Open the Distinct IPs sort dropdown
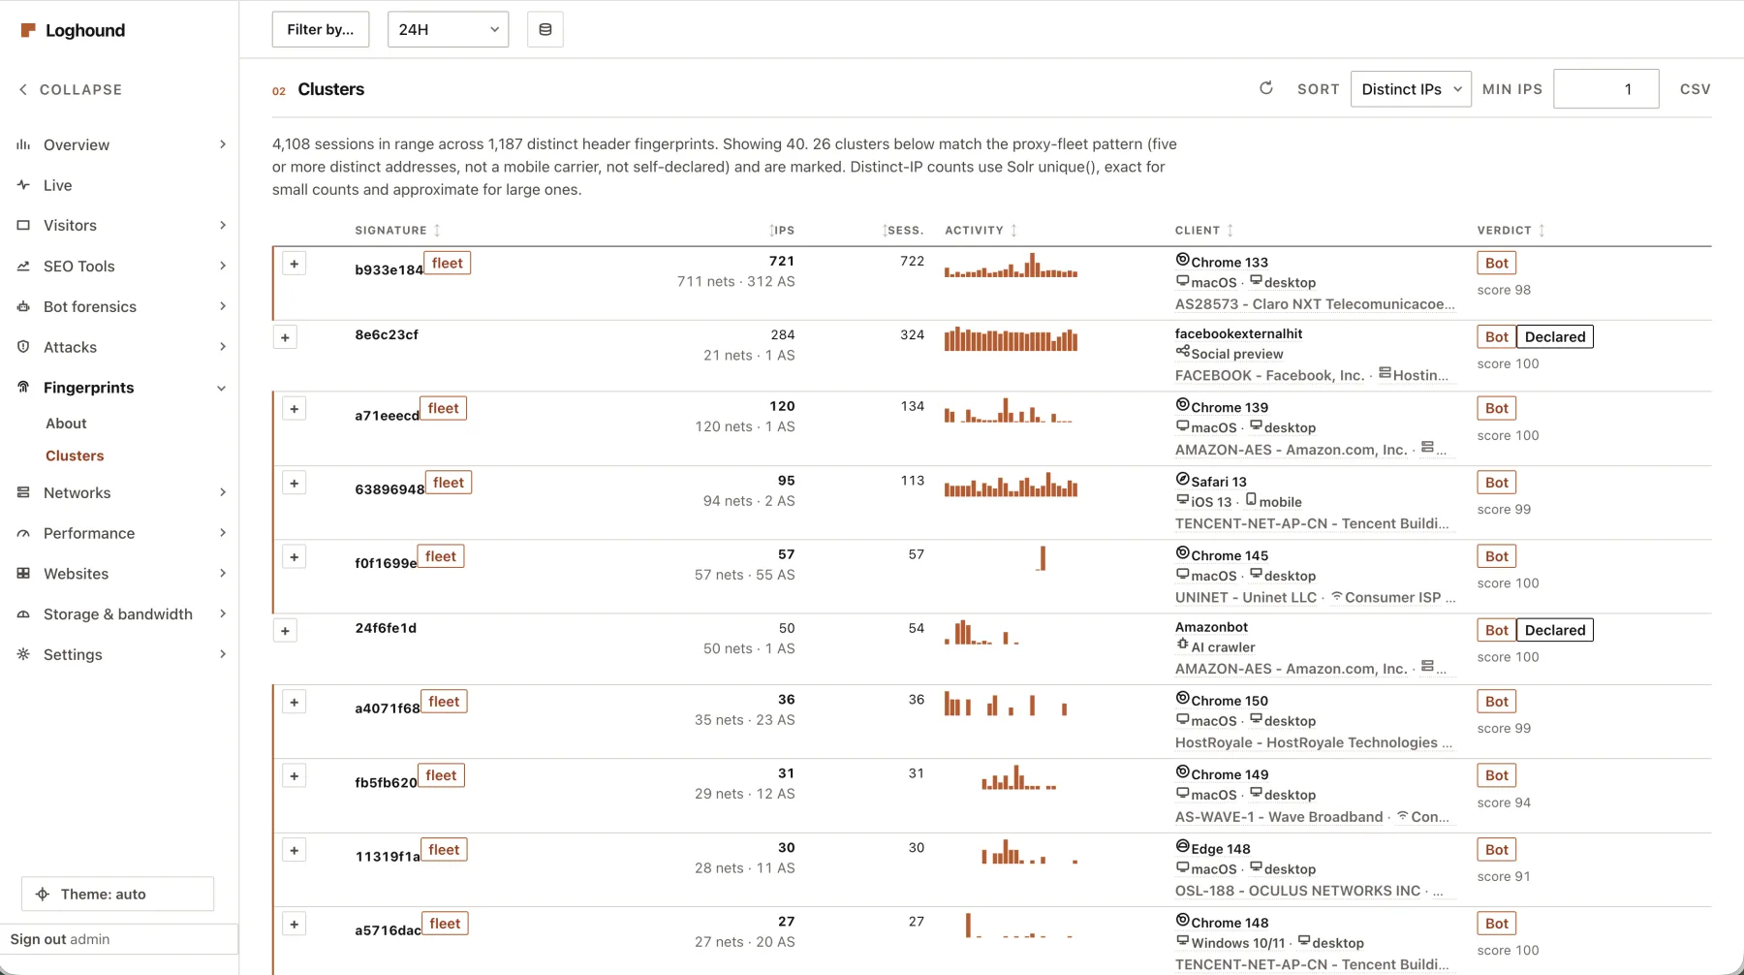Image resolution: width=1744 pixels, height=975 pixels. 1411,89
